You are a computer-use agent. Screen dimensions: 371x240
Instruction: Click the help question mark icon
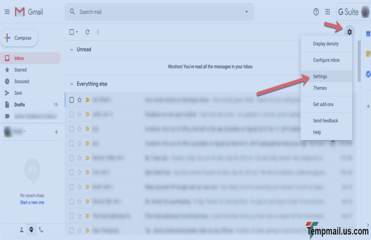316,12
